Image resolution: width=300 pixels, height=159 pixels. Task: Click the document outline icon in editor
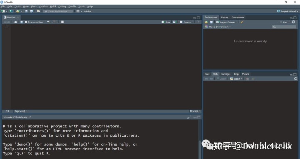pyautogui.click(x=198, y=22)
